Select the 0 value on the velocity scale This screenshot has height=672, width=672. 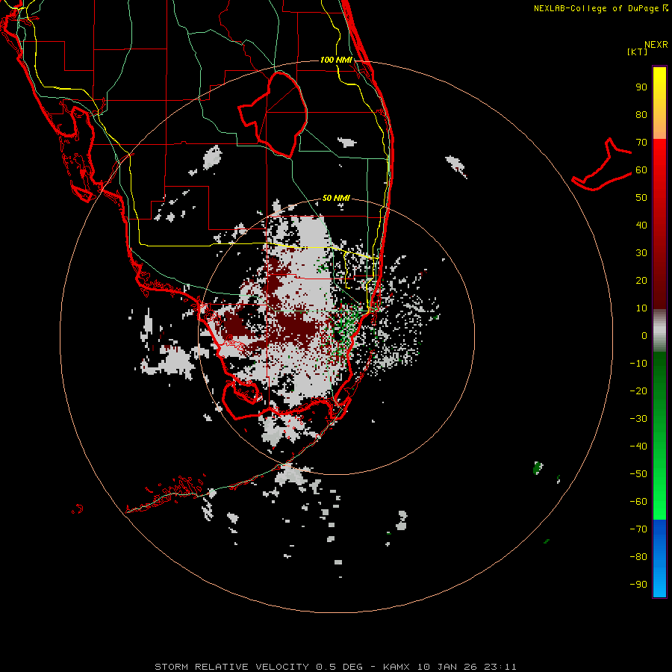point(644,335)
